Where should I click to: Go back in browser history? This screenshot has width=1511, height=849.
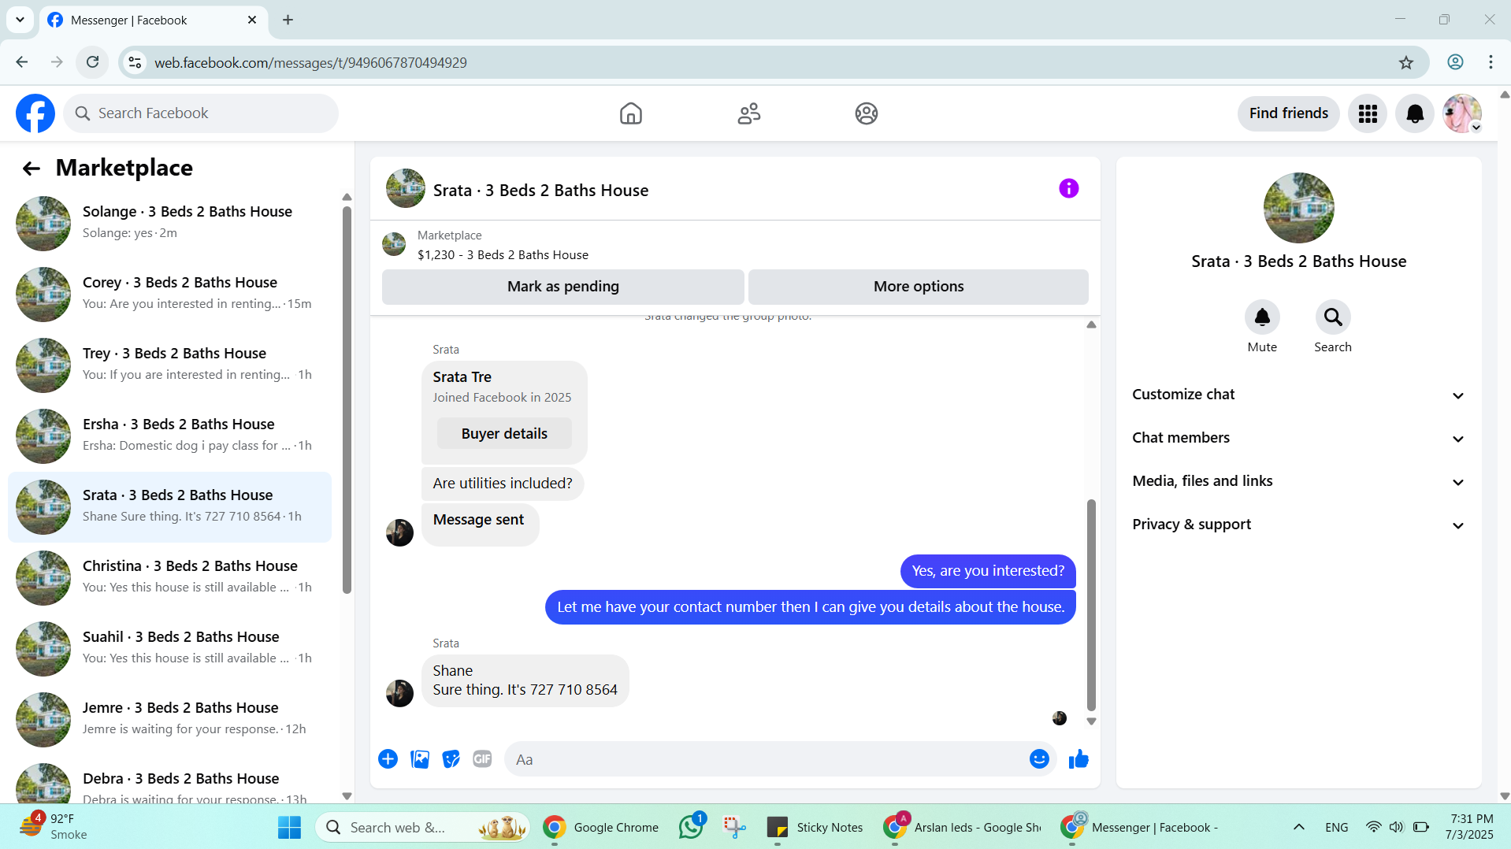pyautogui.click(x=22, y=62)
